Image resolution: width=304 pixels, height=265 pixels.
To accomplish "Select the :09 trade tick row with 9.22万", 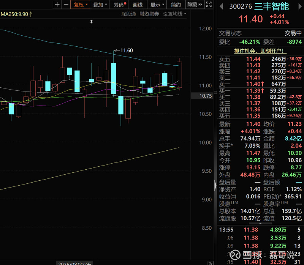I will point(260,246).
